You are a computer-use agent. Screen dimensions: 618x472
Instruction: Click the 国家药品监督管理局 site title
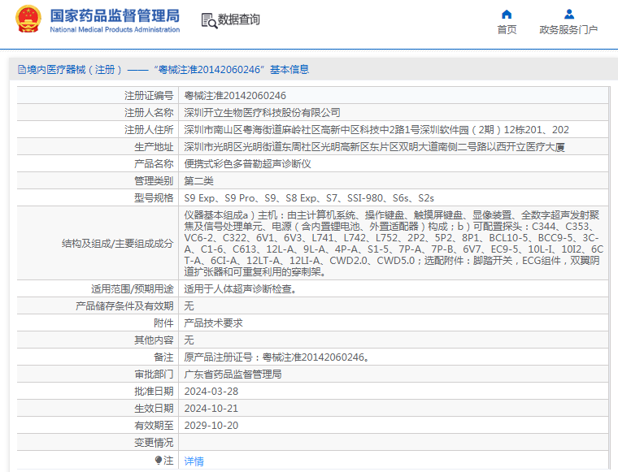(x=115, y=15)
